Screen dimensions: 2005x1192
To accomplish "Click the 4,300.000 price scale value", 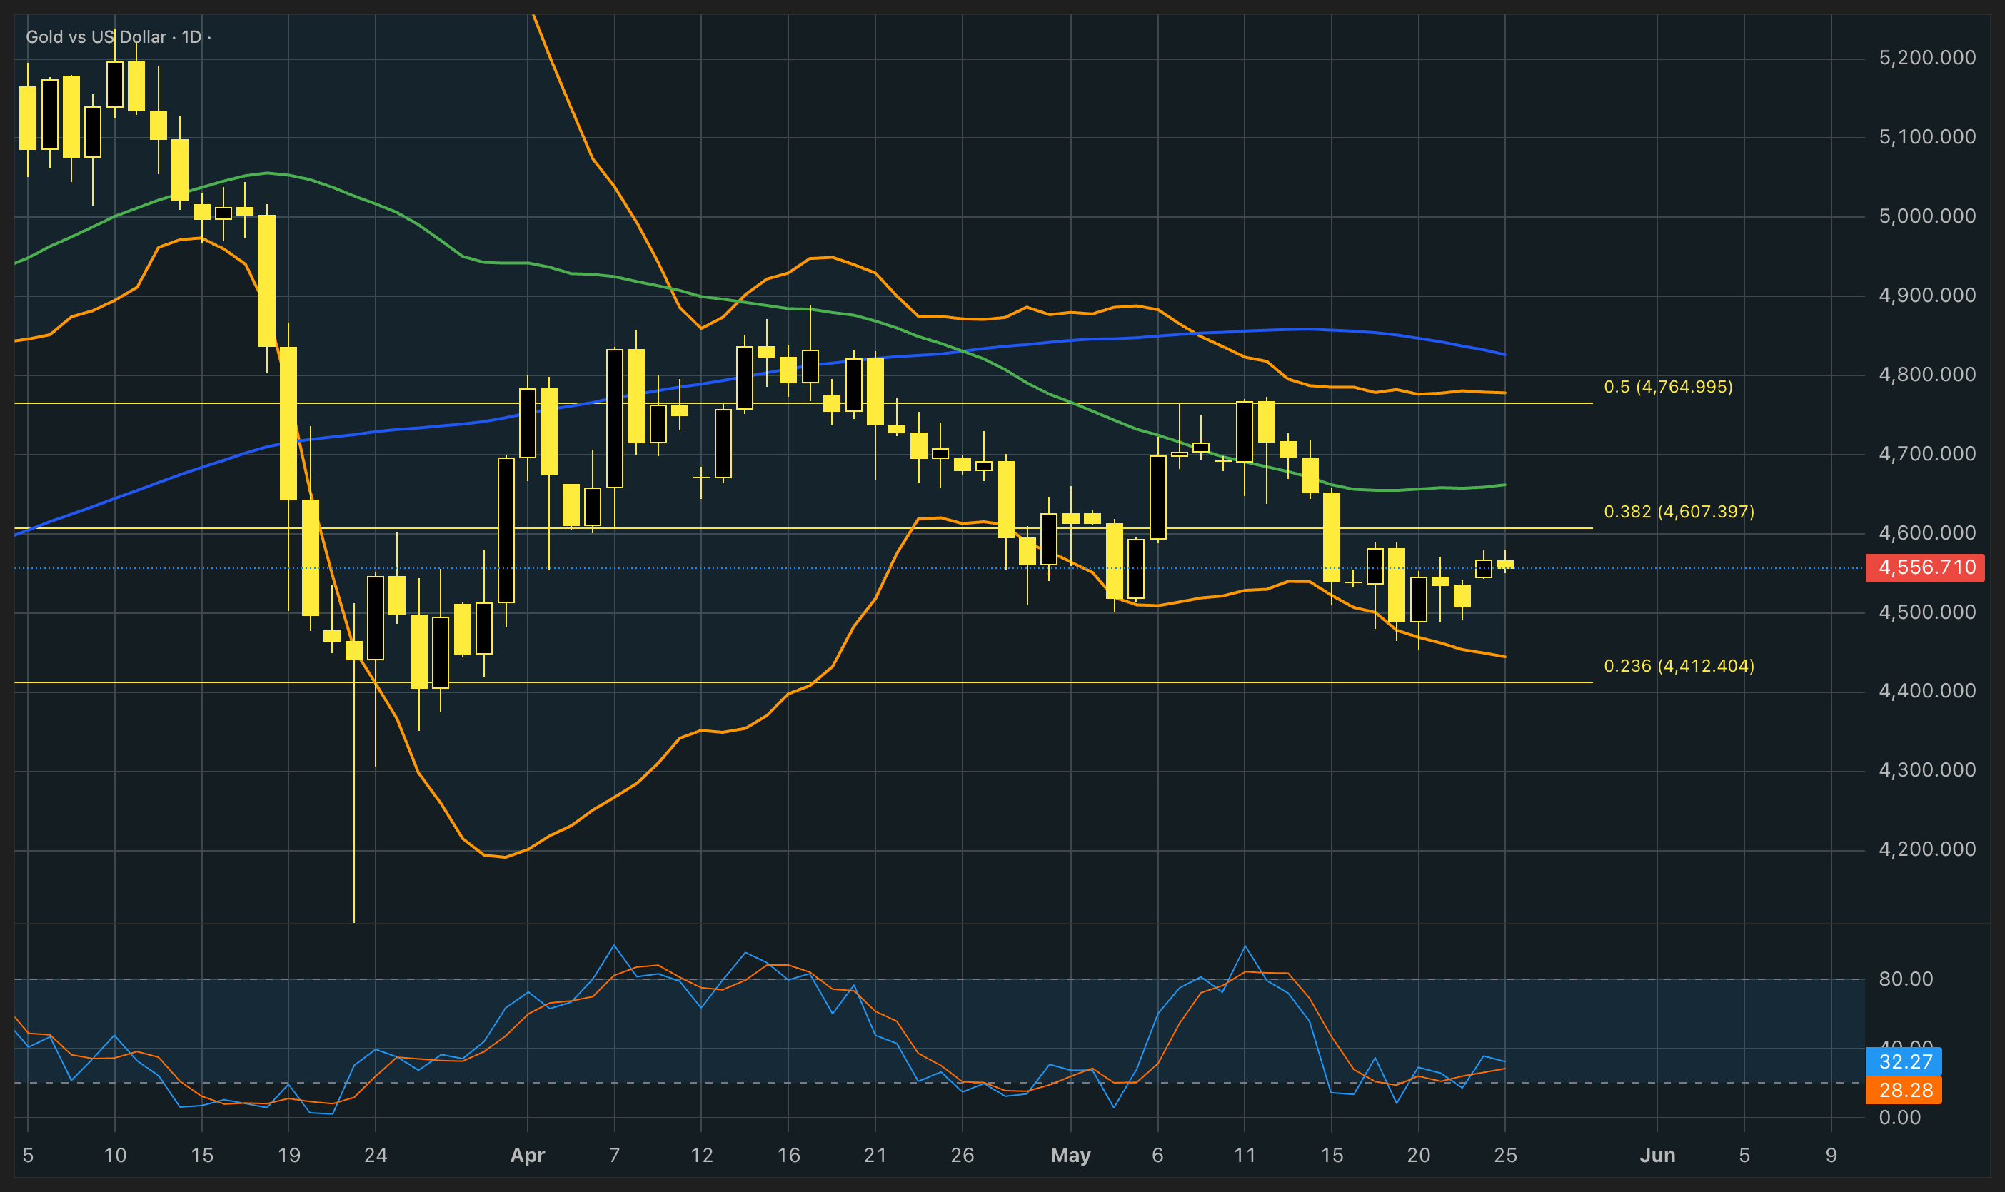I will tap(1927, 770).
